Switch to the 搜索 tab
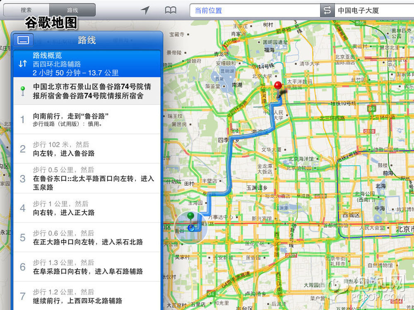The height and width of the screenshot is (310, 414). click(x=26, y=10)
